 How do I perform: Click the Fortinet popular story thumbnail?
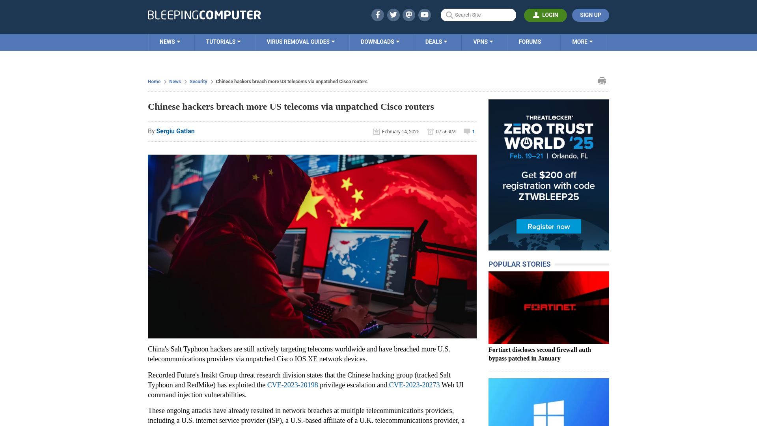[x=548, y=307]
